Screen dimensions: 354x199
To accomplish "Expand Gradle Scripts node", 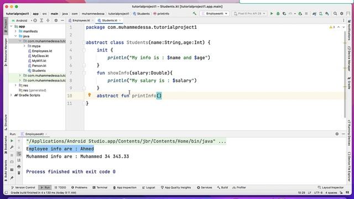I will point(11,95).
